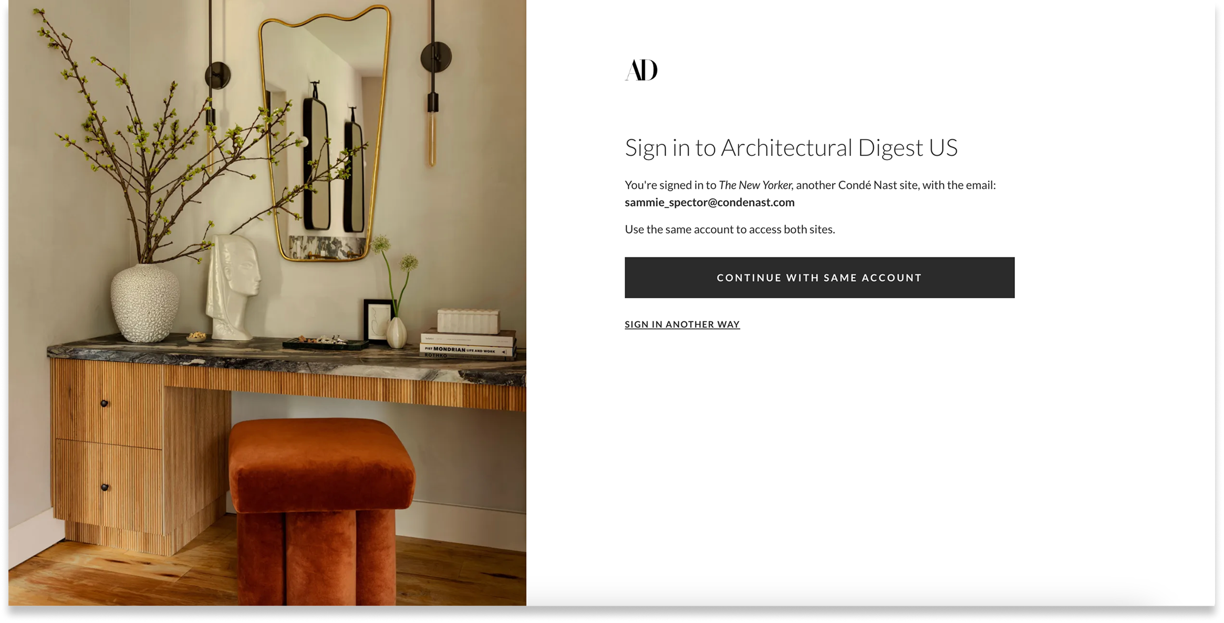Click the white ribbed box atop the books
This screenshot has height=623, width=1224.
pos(468,321)
